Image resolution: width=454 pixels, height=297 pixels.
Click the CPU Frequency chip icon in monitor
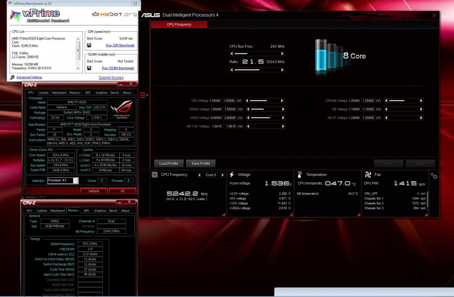[155, 175]
